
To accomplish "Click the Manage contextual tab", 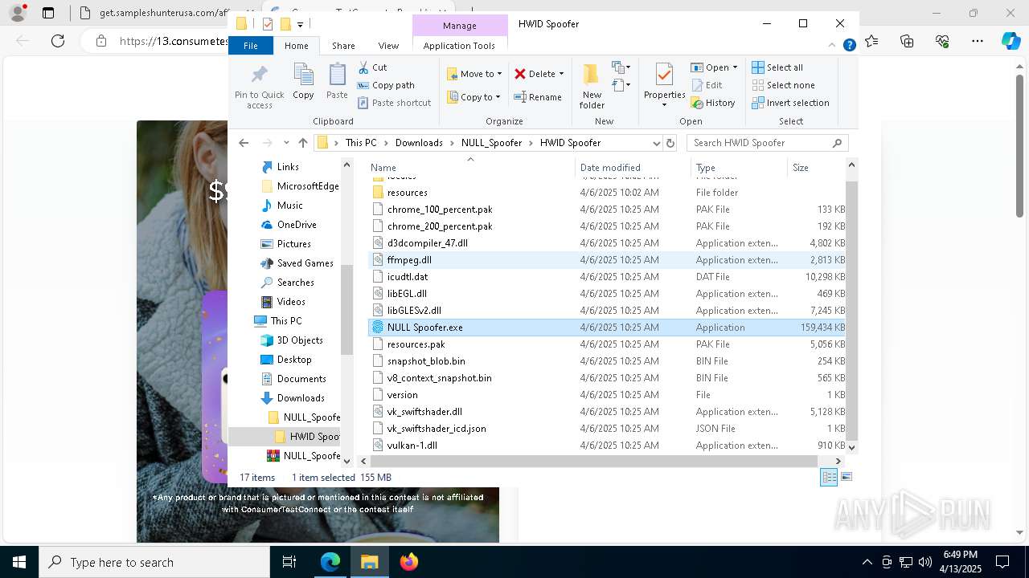I will [x=460, y=26].
